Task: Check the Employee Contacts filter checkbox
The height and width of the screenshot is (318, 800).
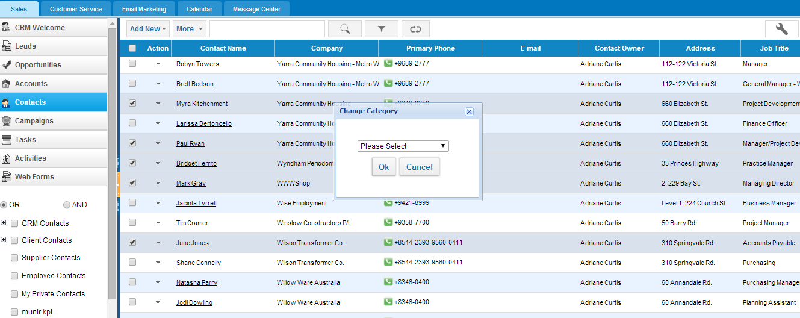Action: point(14,276)
